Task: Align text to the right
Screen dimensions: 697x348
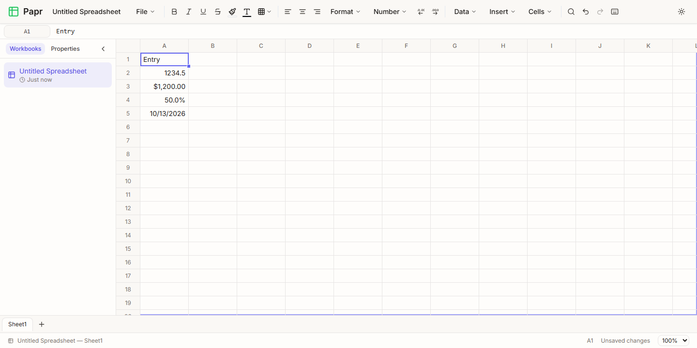Action: tap(317, 12)
